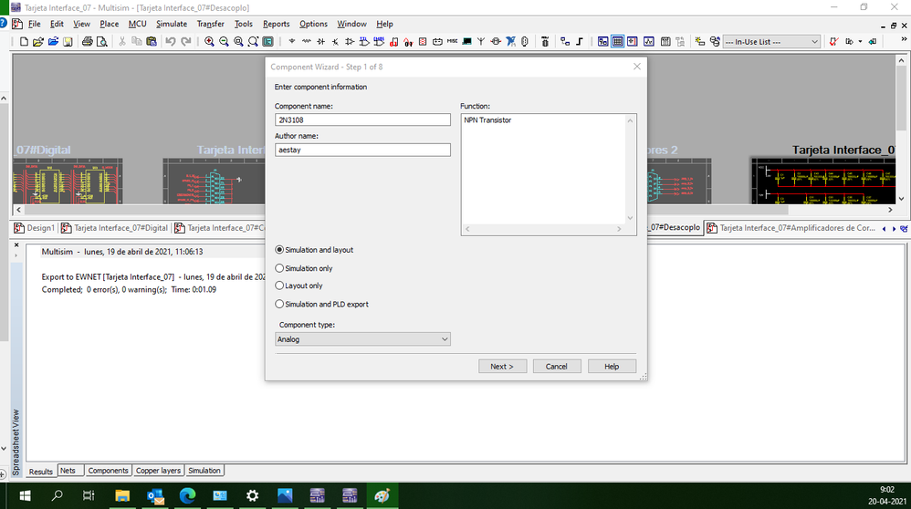Select Simulation and layout option
The height and width of the screenshot is (509, 911).
pyautogui.click(x=314, y=250)
